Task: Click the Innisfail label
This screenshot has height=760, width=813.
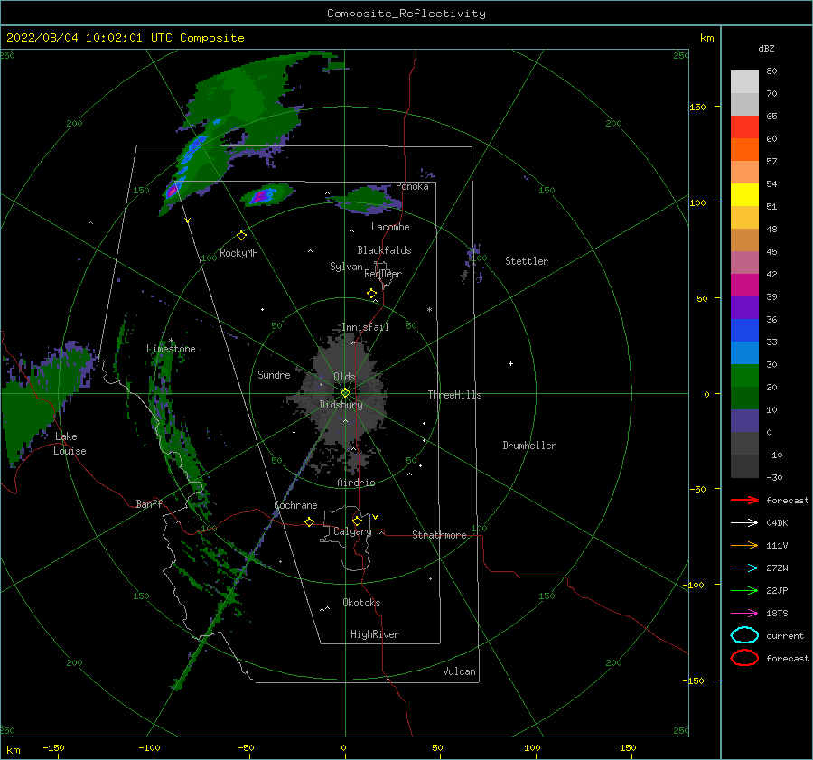Action: 366,327
